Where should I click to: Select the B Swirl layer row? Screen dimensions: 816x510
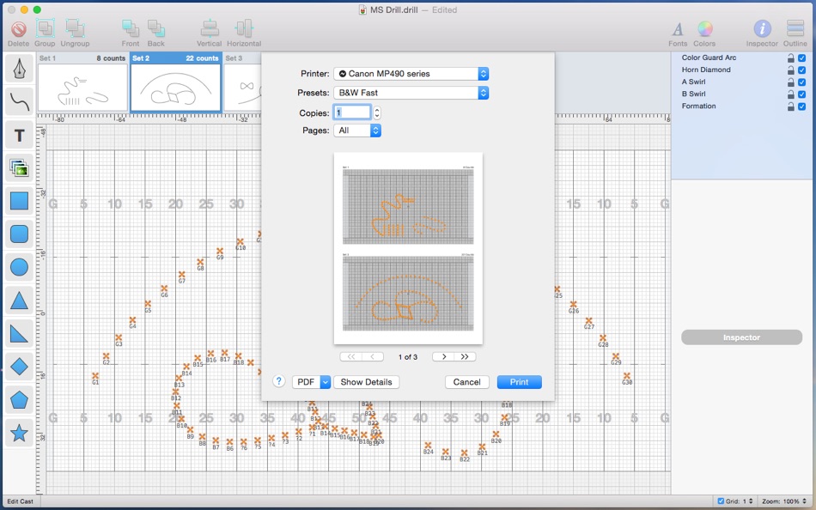click(741, 94)
